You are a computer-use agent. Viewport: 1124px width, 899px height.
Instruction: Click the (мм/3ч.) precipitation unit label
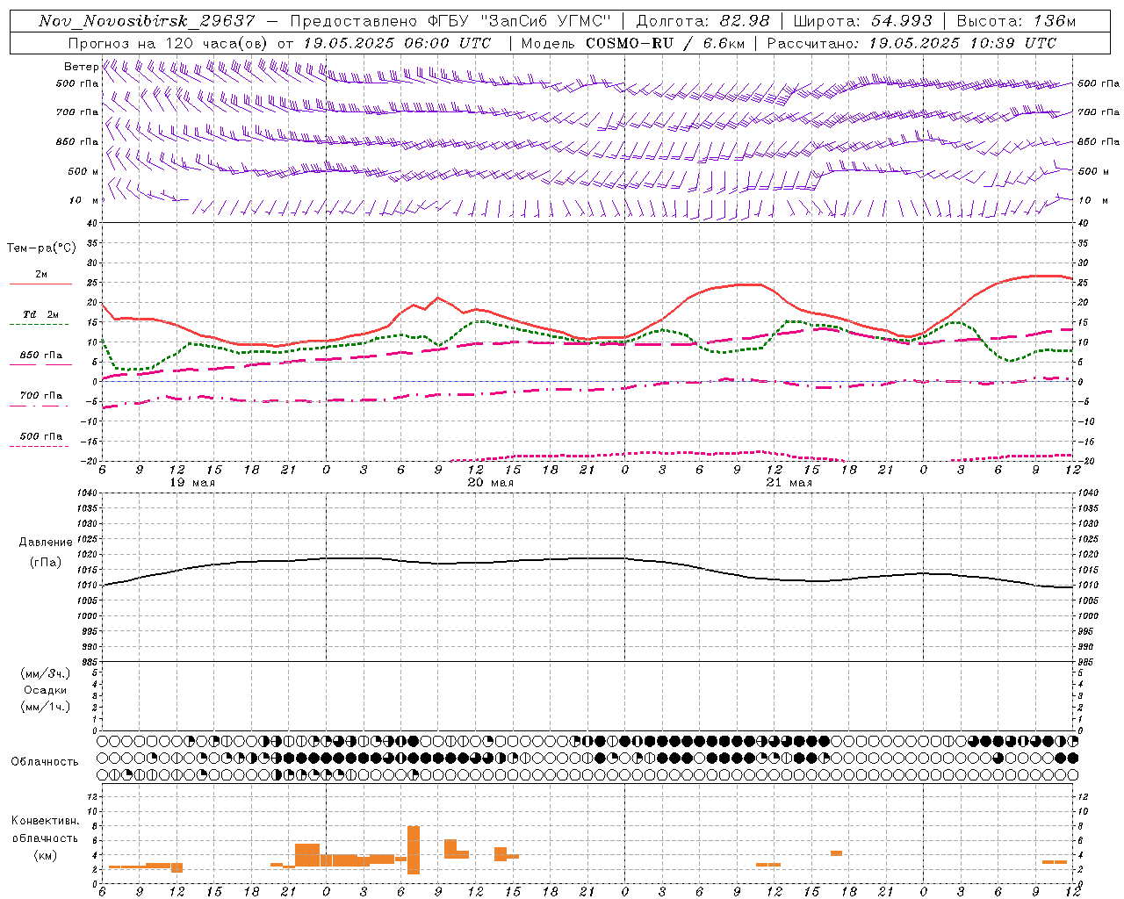[45, 674]
